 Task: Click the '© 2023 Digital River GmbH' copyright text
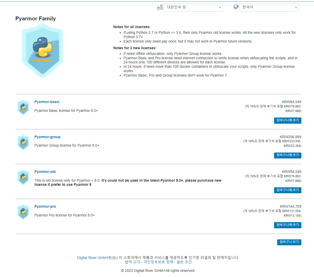[x=158, y=271]
